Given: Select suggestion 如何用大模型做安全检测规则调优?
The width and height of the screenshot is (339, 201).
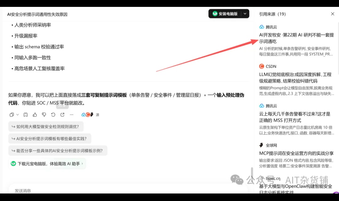Looking at the screenshot, I should point(46,126).
